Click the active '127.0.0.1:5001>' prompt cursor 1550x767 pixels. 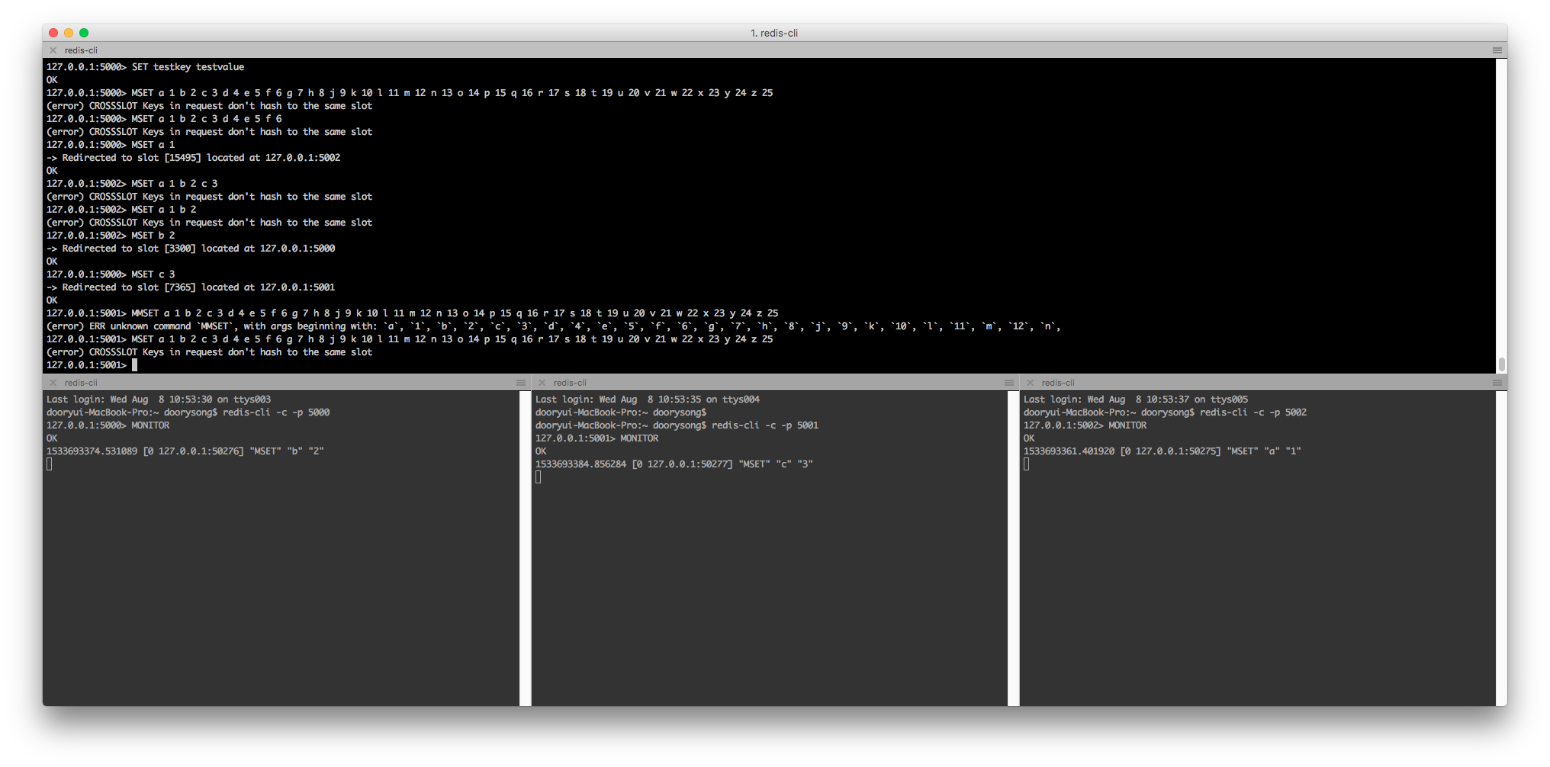[x=134, y=365]
